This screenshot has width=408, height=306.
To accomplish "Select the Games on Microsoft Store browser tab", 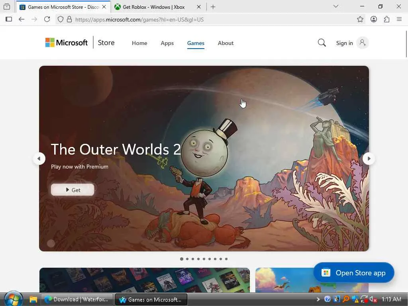I will (63, 7).
